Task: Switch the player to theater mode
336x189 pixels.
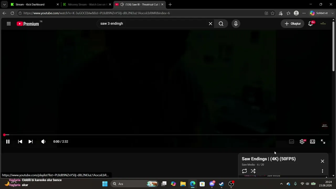Action: [x=312, y=141]
